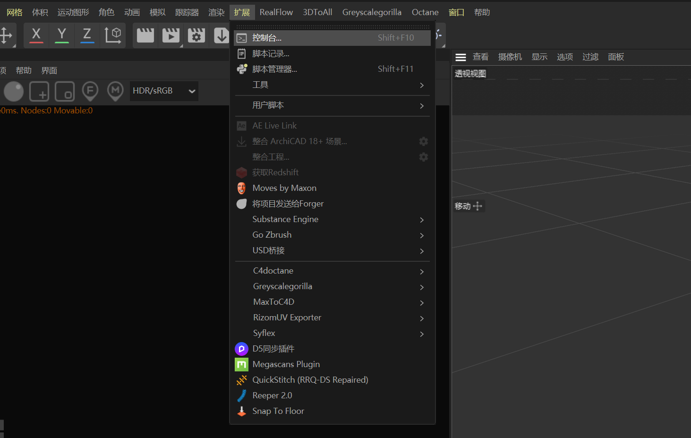Click the Reeper 2.0 icon
The width and height of the screenshot is (691, 438).
click(242, 395)
